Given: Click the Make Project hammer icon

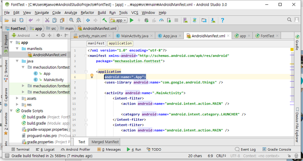Looking at the screenshot, I should [105, 20].
